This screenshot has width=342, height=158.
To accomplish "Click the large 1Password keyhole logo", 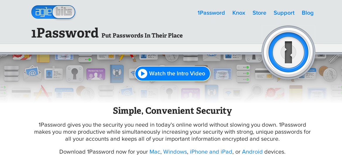I will point(288,52).
